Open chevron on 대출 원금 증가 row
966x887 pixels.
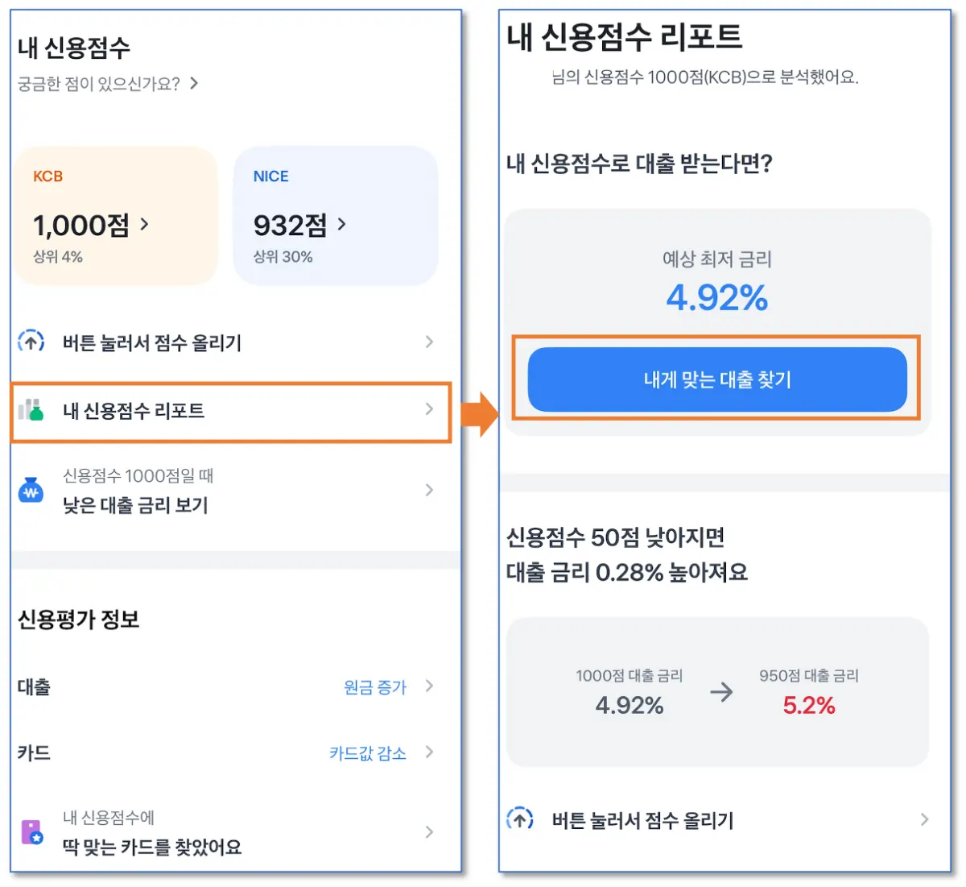pos(429,686)
